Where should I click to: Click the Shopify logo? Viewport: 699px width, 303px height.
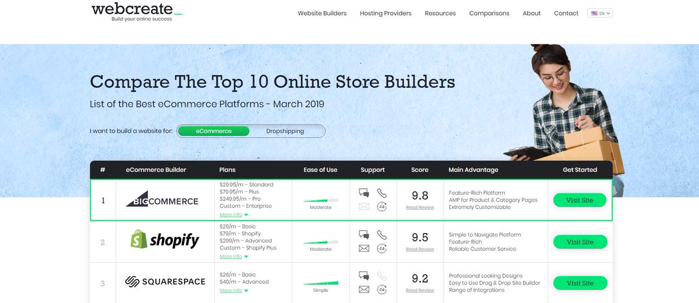(165, 239)
